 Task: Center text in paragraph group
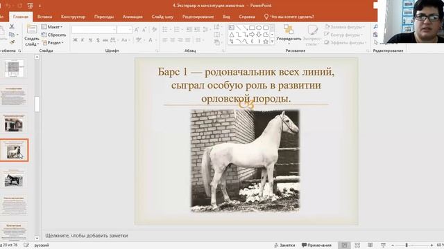[x=173, y=40]
